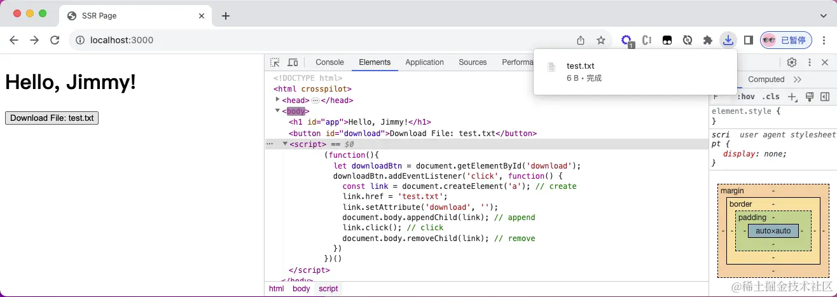Image resolution: width=837 pixels, height=297 pixels.
Task: Switch to the Performance tab
Action: pos(516,62)
